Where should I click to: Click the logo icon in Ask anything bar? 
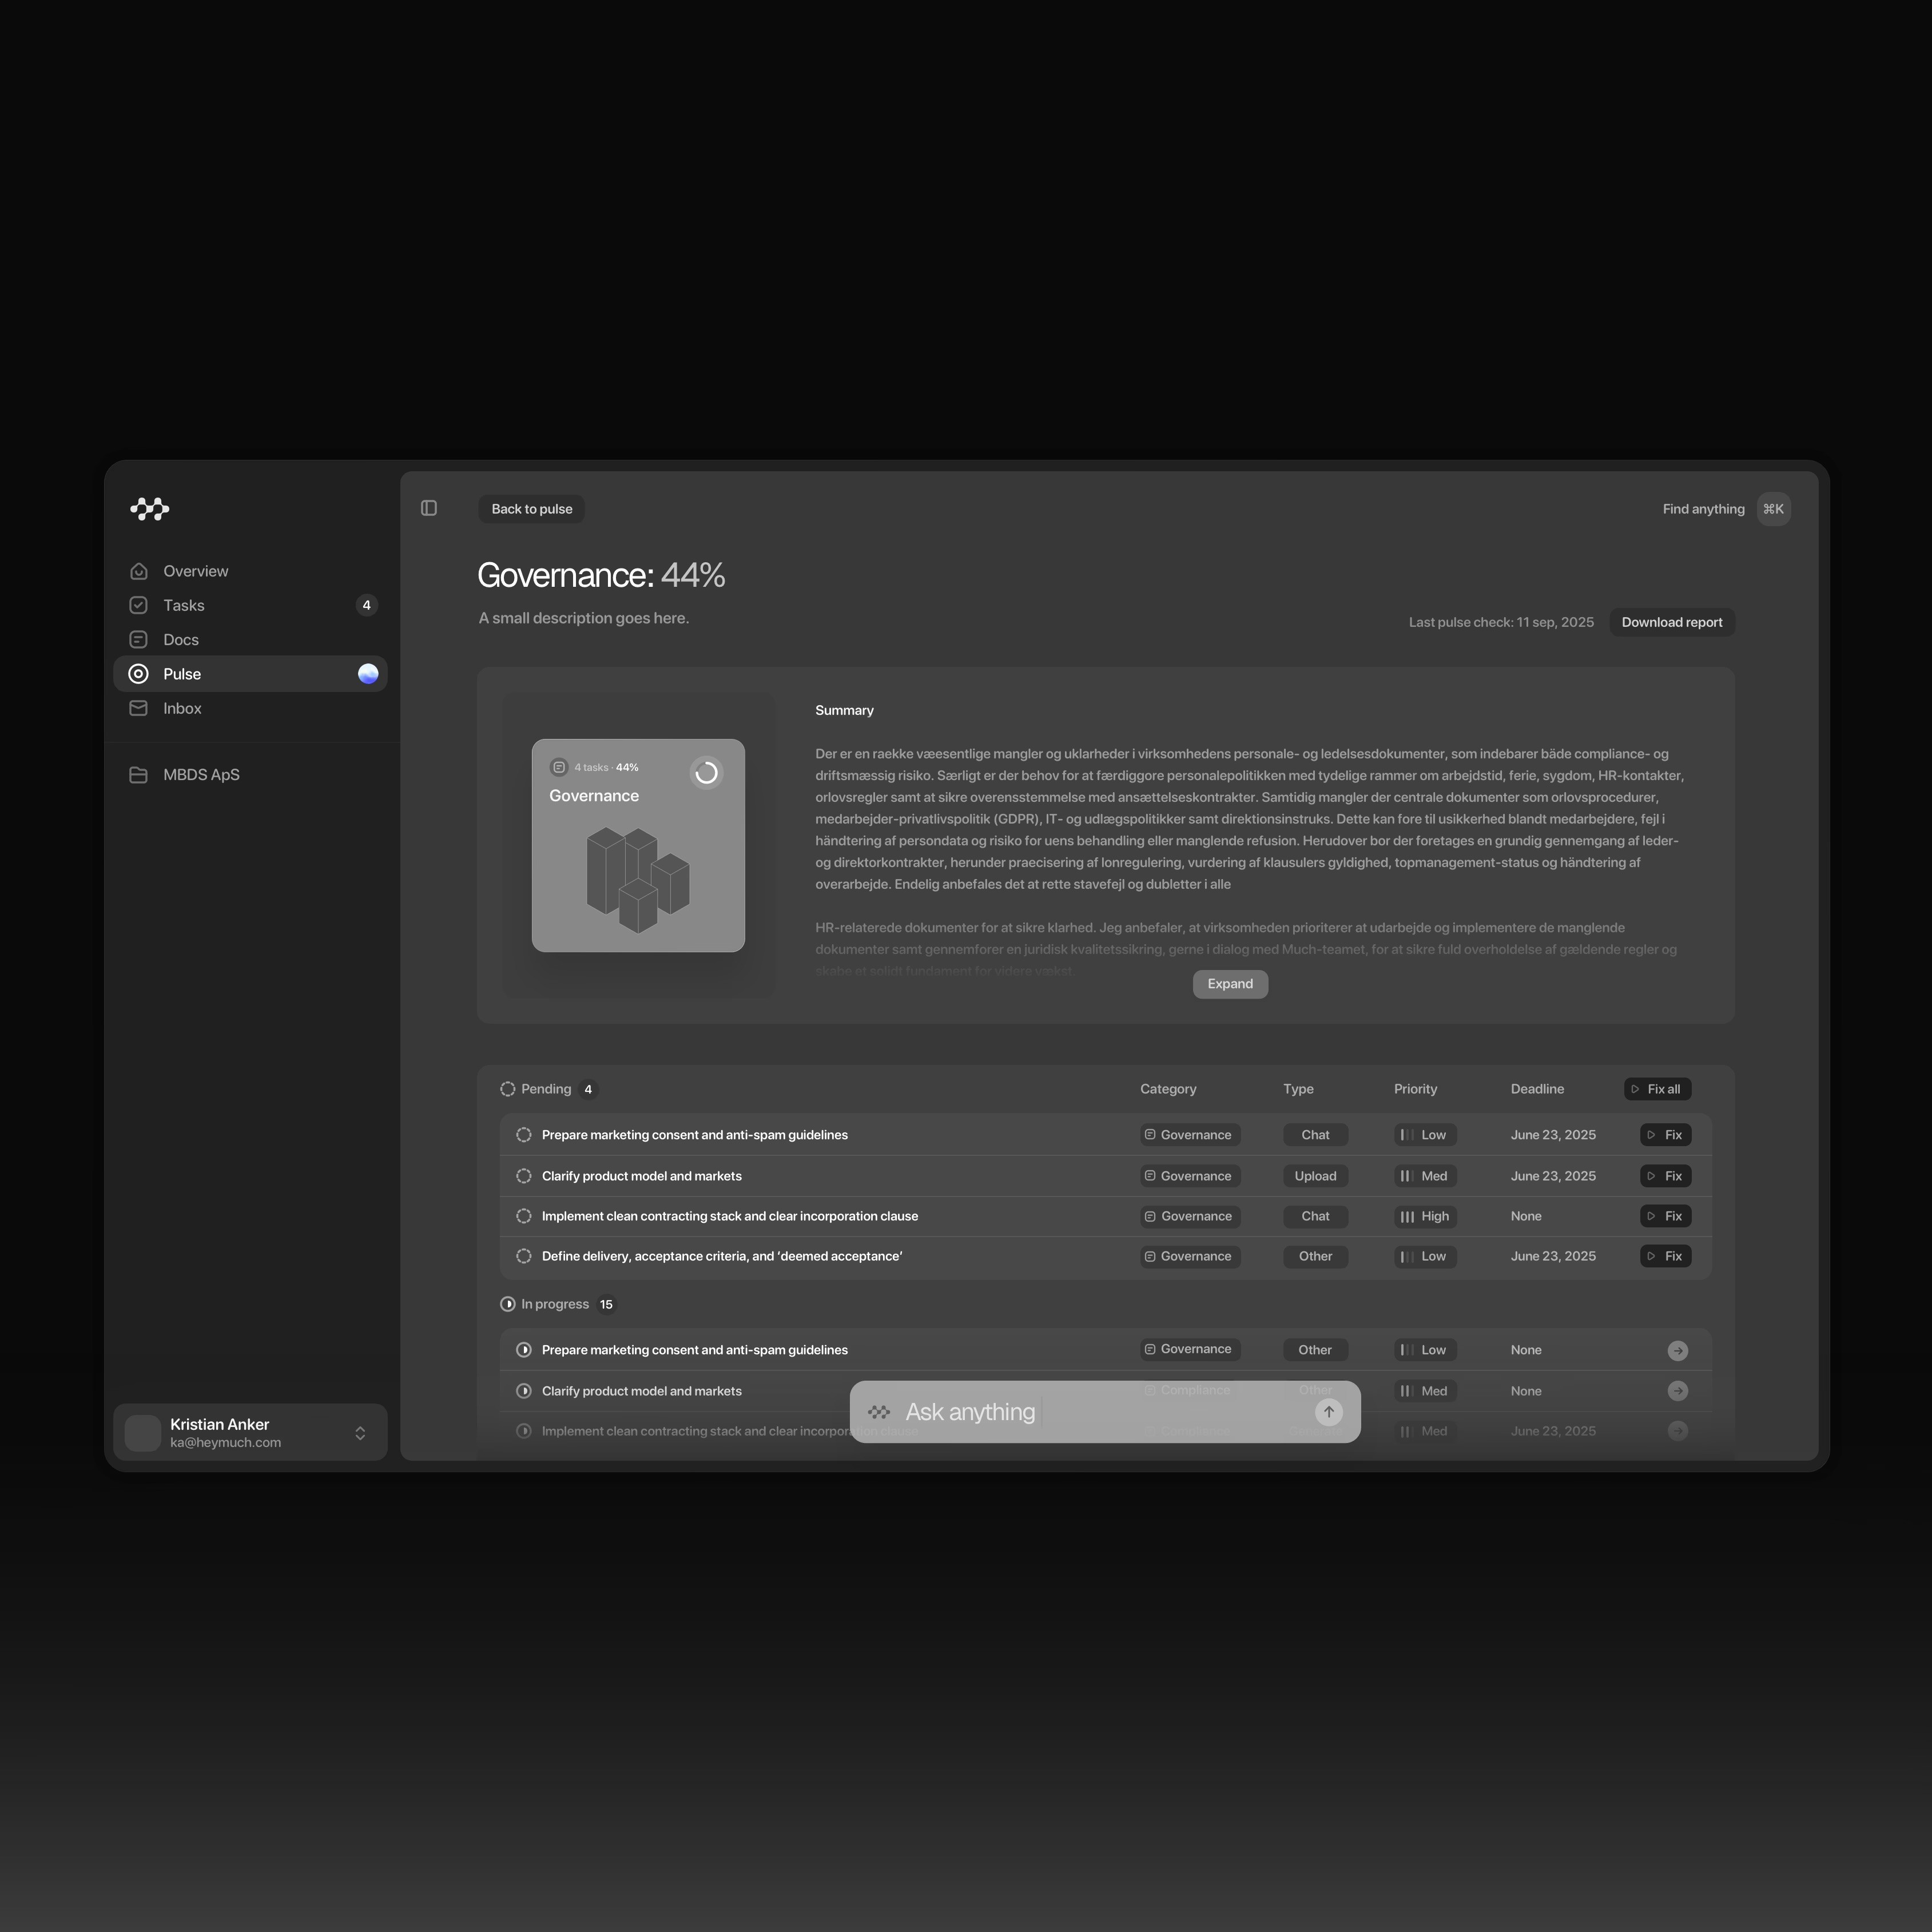tap(879, 1412)
